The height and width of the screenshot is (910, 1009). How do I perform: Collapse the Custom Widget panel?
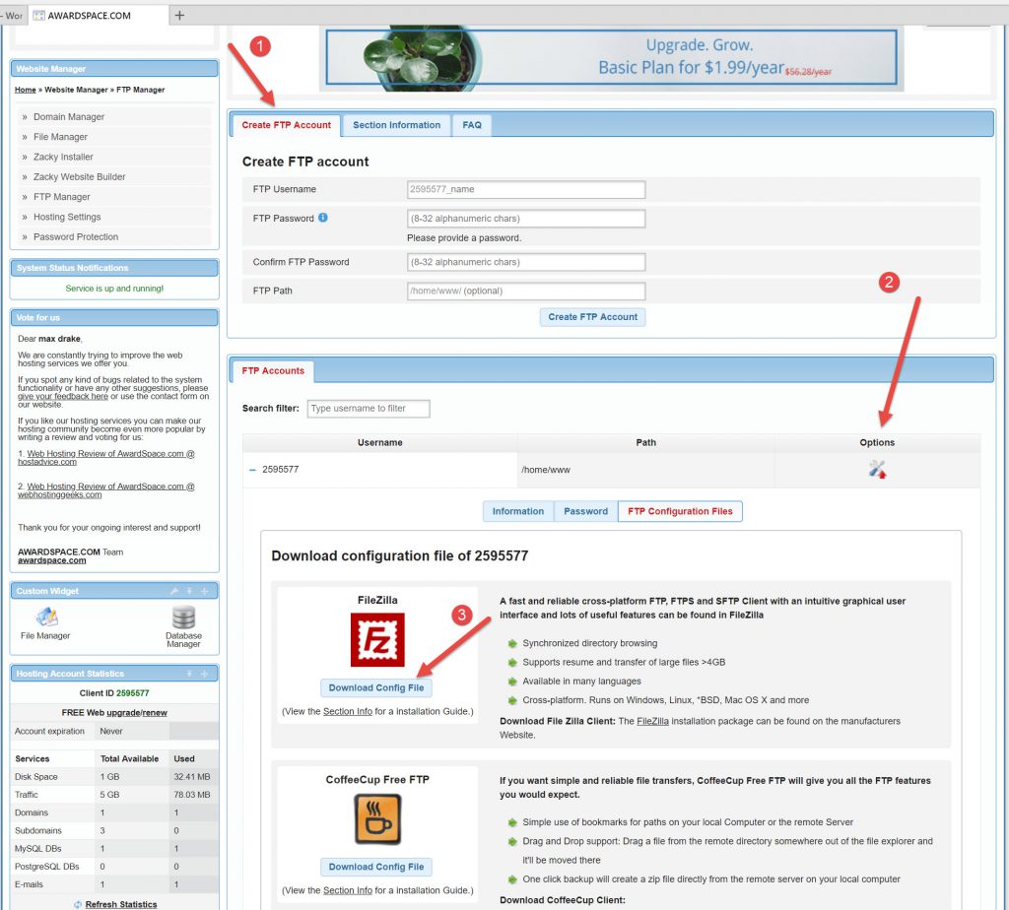189,591
